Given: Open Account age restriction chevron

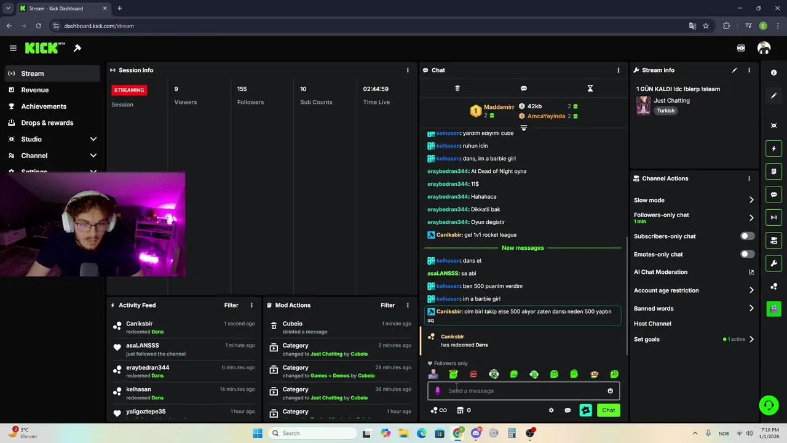Looking at the screenshot, I should point(751,290).
